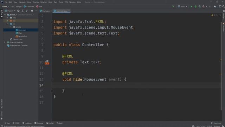This screenshot has width=225, height=127.
Task: Open Search Everywhere magnifier icon
Action: tap(224, 6)
